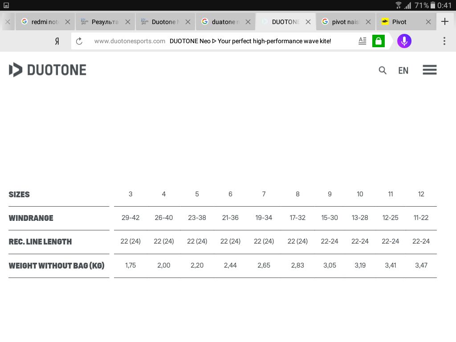Click weight value 3,47
The image size is (456, 342).
point(421,265)
